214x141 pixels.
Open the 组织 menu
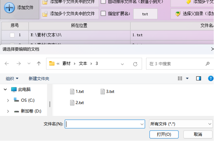[x=12, y=78]
